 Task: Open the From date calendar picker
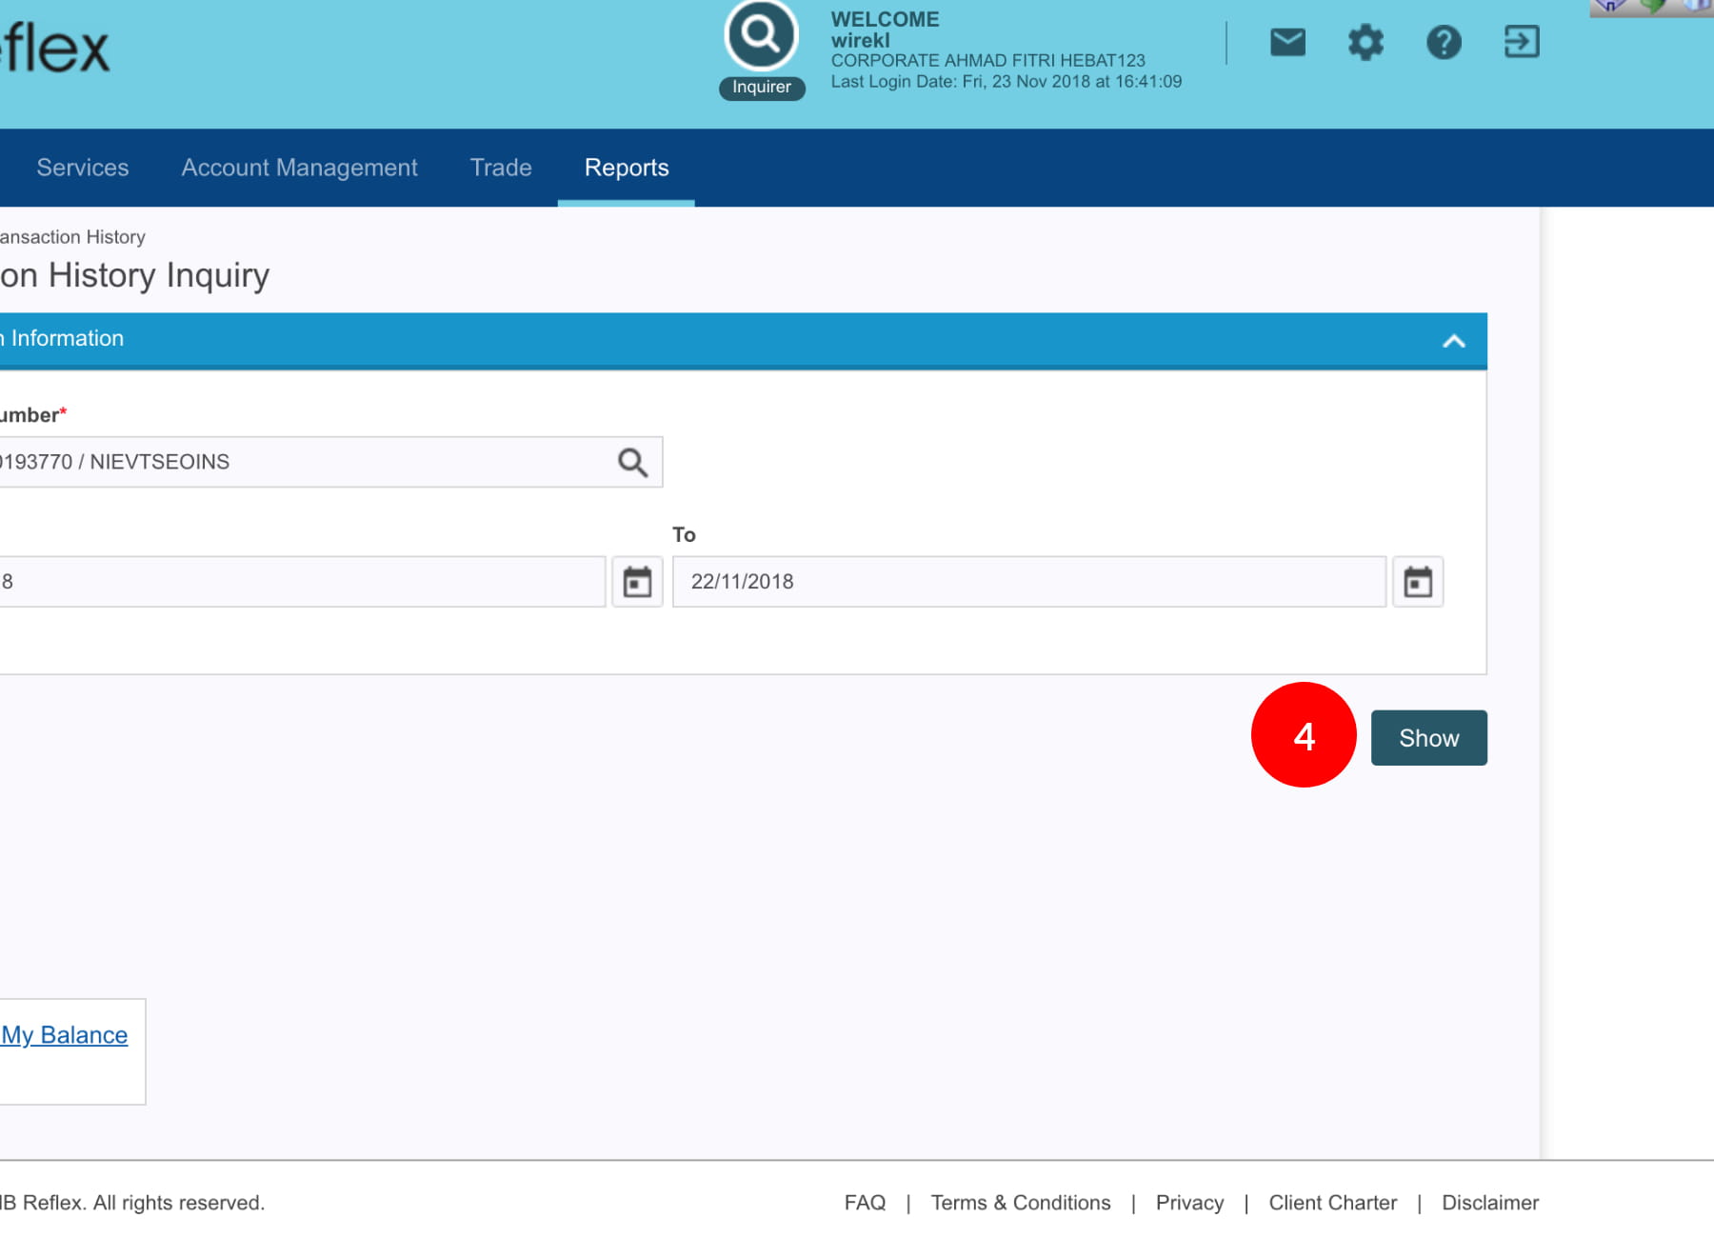[637, 582]
